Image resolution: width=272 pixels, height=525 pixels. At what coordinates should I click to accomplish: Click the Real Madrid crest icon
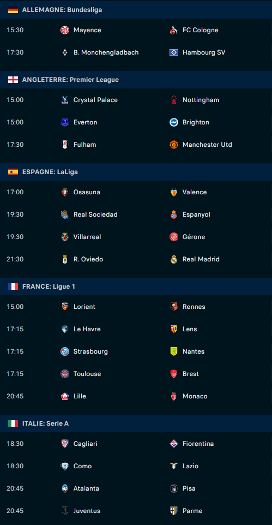pyautogui.click(x=174, y=259)
